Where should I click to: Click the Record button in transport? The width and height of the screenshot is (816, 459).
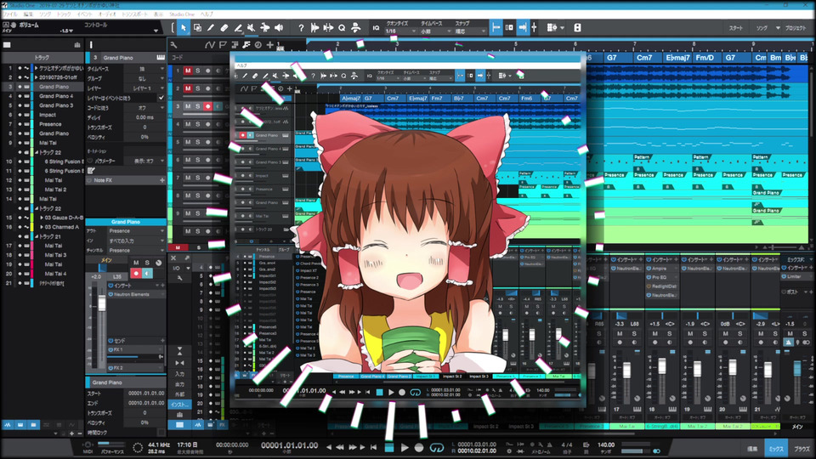point(419,448)
